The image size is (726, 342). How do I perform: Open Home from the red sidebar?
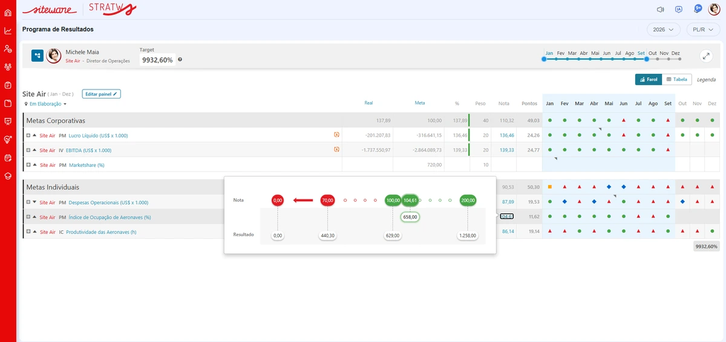pos(8,13)
